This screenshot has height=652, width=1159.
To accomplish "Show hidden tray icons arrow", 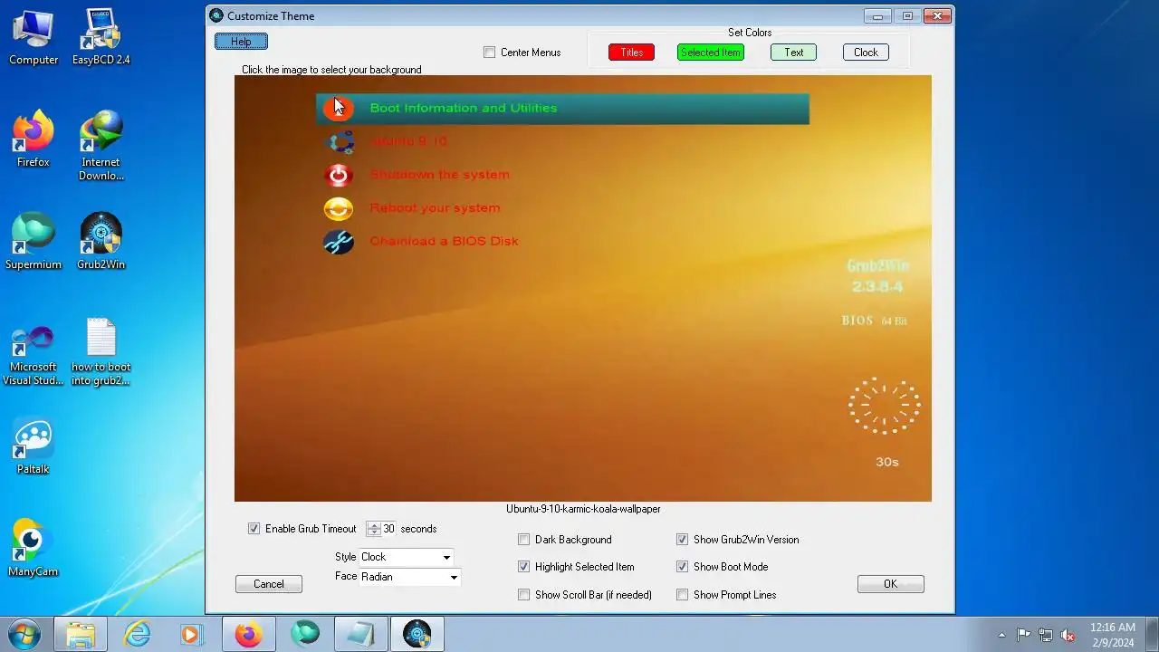I will [1001, 635].
